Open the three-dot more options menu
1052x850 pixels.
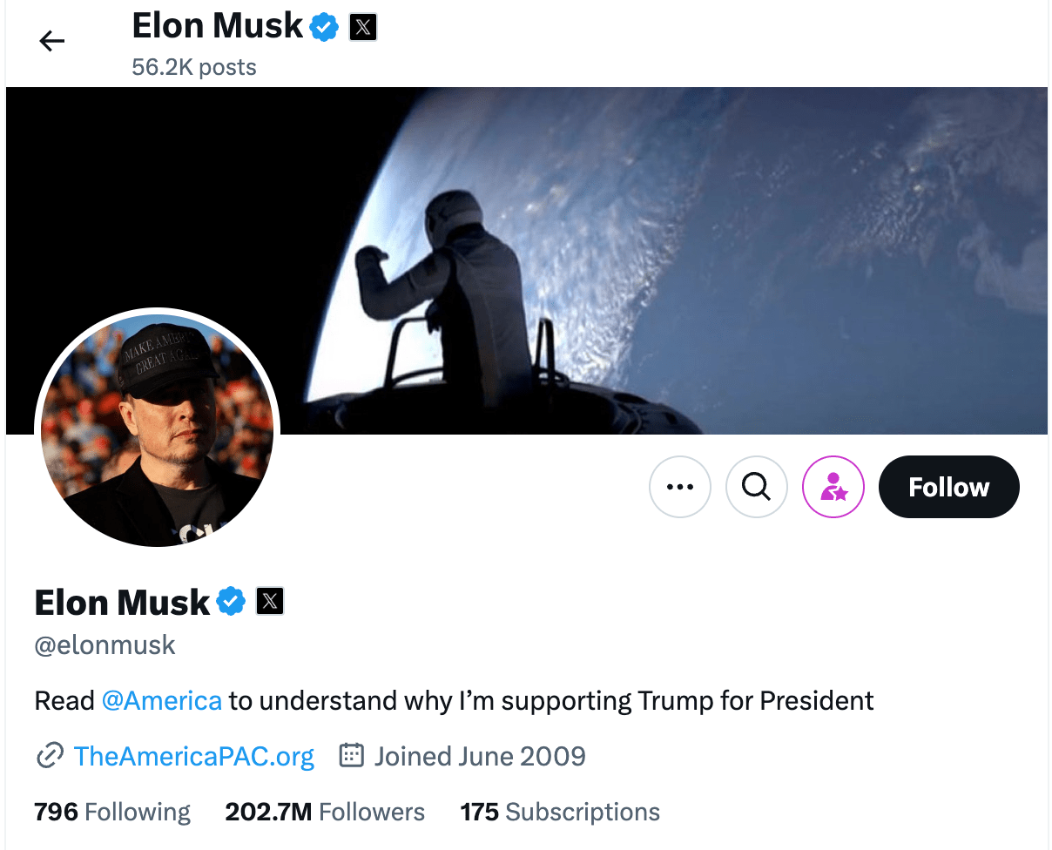(x=680, y=487)
